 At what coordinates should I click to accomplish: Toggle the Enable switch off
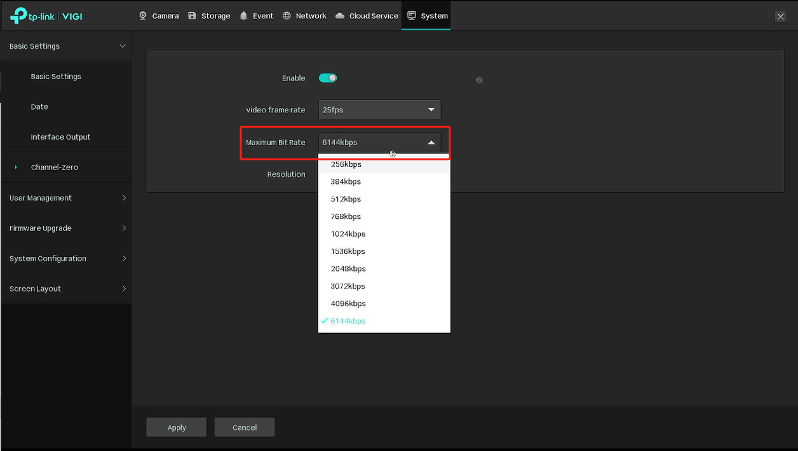point(328,78)
